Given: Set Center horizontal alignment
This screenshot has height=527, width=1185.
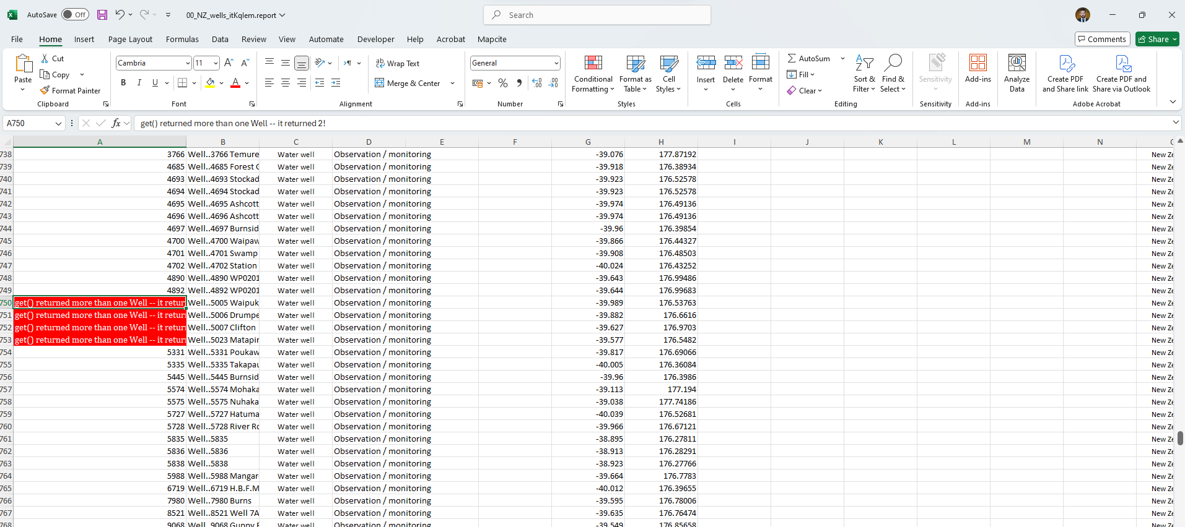Looking at the screenshot, I should [286, 83].
